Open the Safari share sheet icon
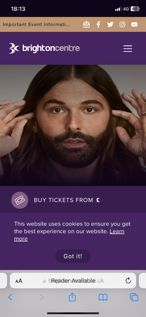This screenshot has height=317, width=146. click(72, 297)
